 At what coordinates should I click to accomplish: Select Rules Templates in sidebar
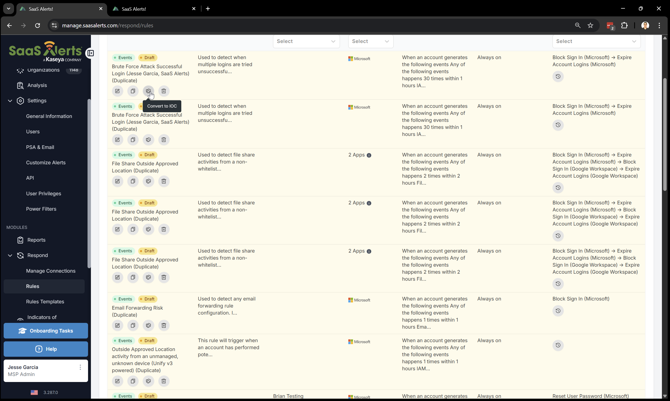(45, 302)
